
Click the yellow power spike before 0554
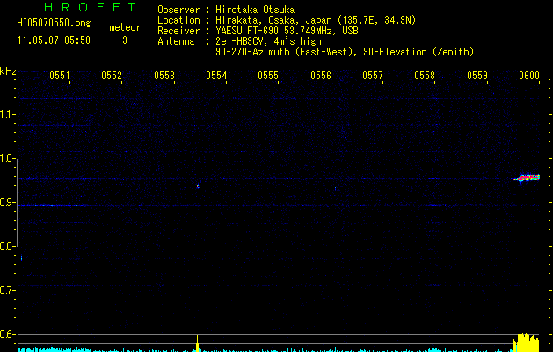(x=198, y=343)
